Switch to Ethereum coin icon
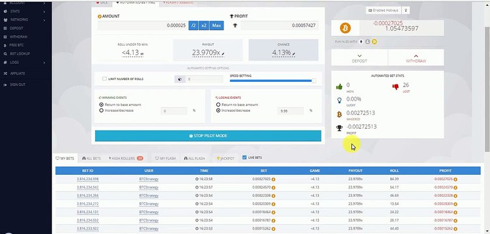Image resolution: width=490 pixels, height=234 pixels. pyautogui.click(x=361, y=42)
